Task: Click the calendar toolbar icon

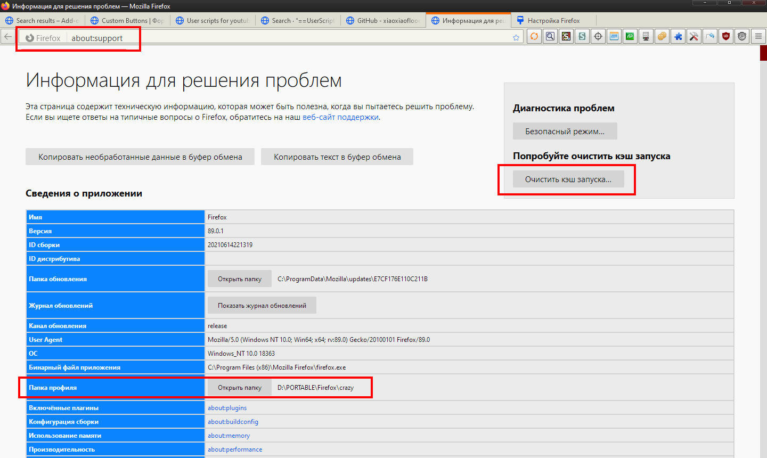Action: [614, 37]
